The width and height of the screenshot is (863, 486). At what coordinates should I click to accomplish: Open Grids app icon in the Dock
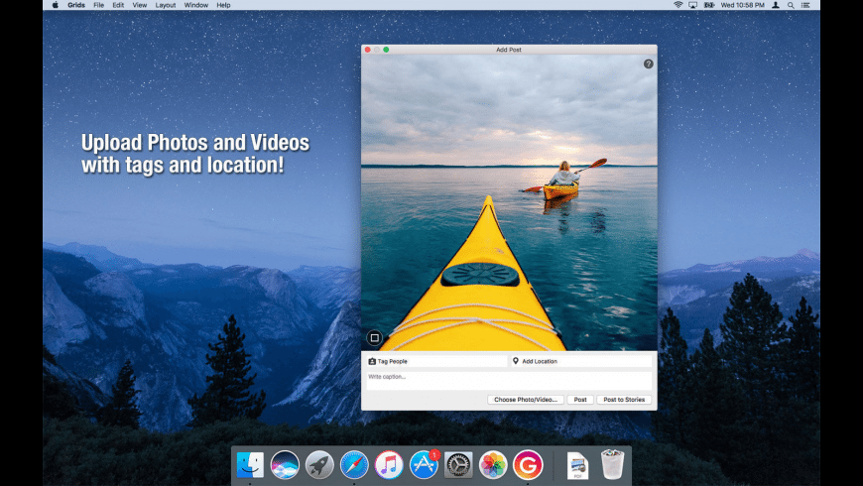coord(528,465)
